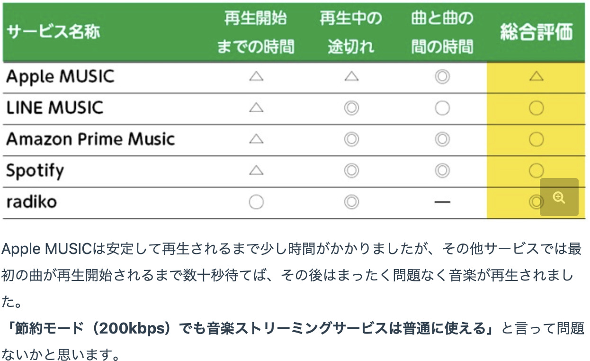Click LINE MUSIC's circle under 曲と曲の間の時間
This screenshot has height=361, width=590.
tap(442, 108)
